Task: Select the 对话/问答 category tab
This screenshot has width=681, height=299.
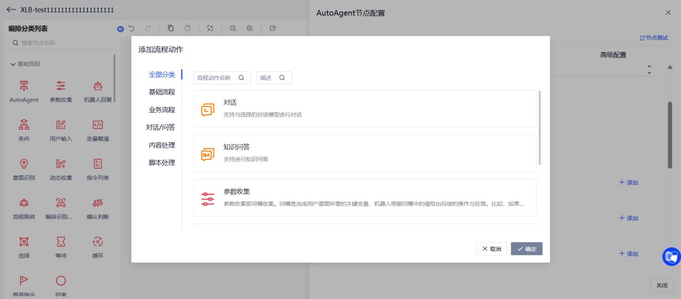Action: click(160, 127)
